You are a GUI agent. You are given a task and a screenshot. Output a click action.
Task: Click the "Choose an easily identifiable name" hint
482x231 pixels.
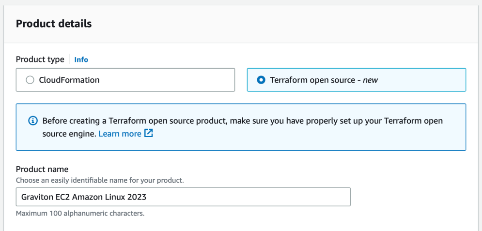100,180
